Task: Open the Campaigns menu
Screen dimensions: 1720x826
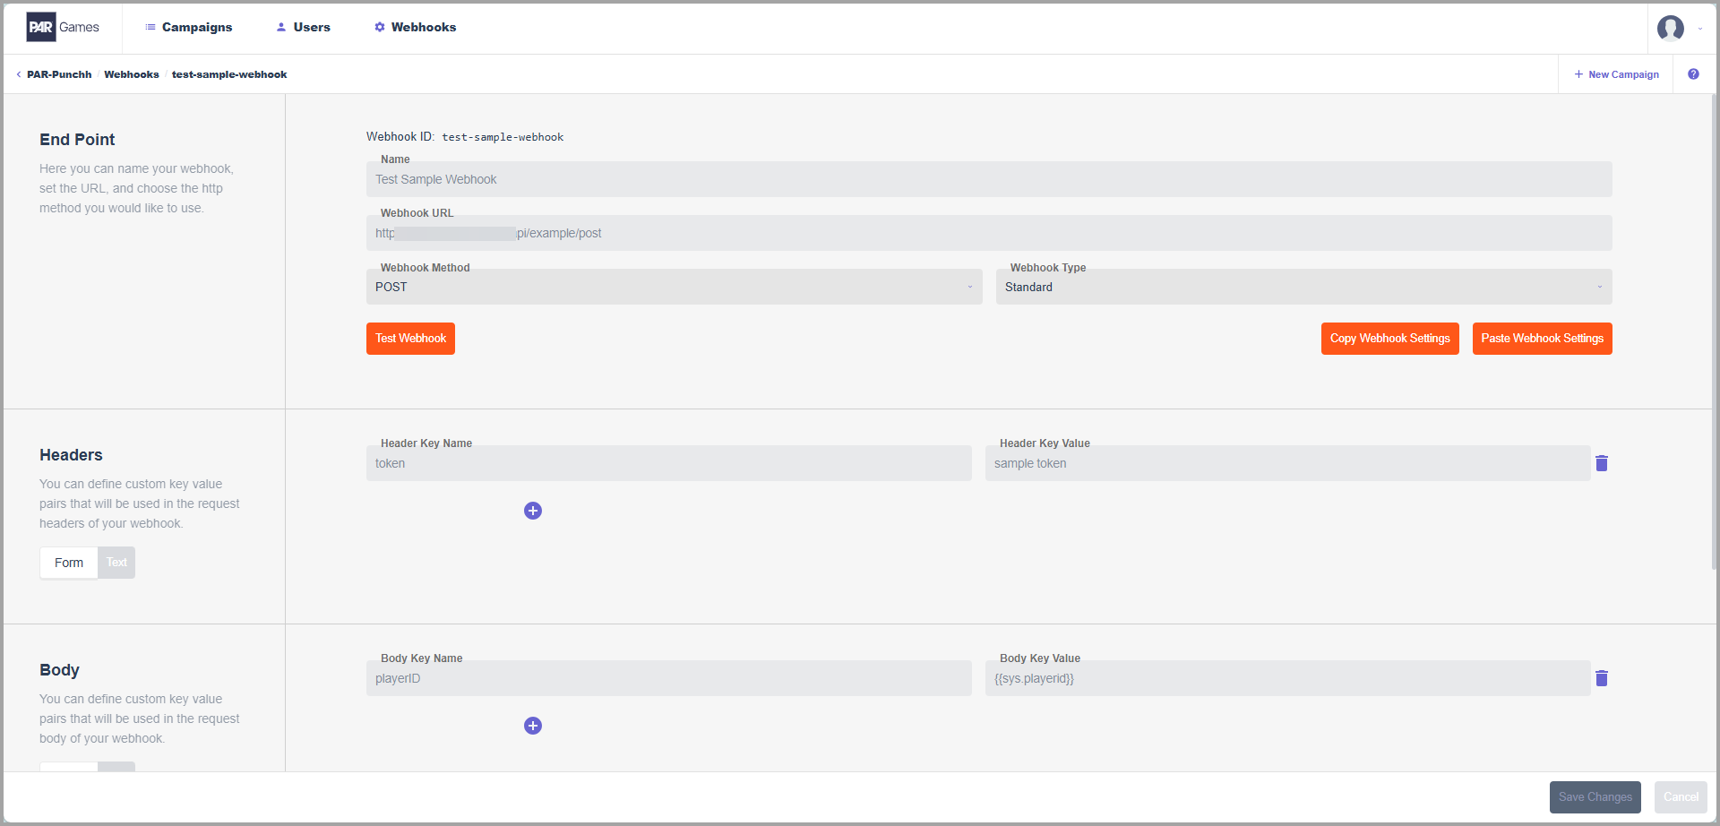Action: point(188,27)
